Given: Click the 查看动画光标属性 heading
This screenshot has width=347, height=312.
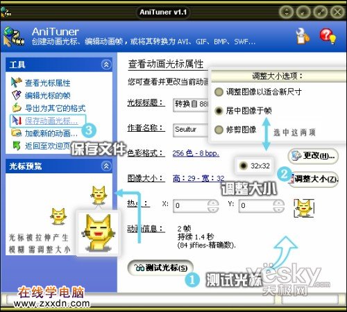Looking at the screenshot, I should pyautogui.click(x=166, y=64).
